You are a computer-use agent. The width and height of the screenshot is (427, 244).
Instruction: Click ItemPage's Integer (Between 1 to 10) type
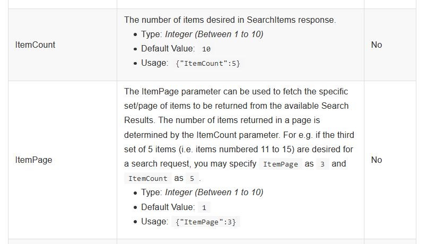click(214, 193)
